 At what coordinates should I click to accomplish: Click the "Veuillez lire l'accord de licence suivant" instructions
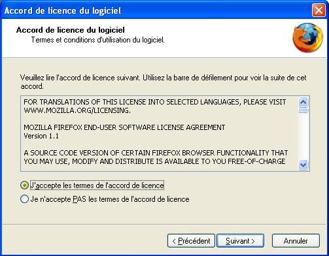coord(164,82)
